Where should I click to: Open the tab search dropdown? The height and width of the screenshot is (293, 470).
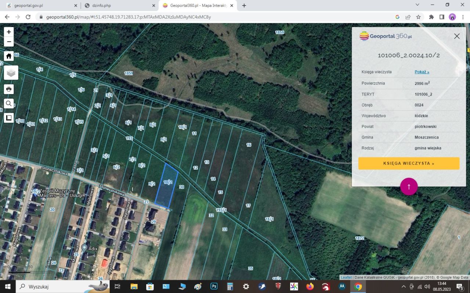click(x=417, y=5)
